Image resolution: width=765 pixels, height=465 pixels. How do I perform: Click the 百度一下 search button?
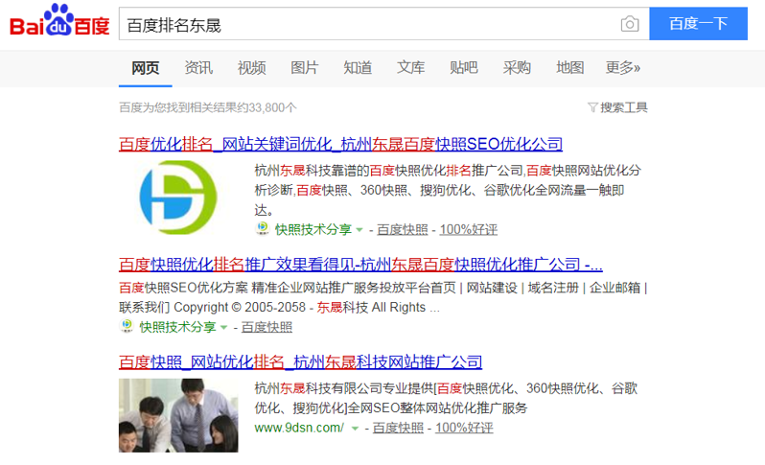(x=698, y=23)
